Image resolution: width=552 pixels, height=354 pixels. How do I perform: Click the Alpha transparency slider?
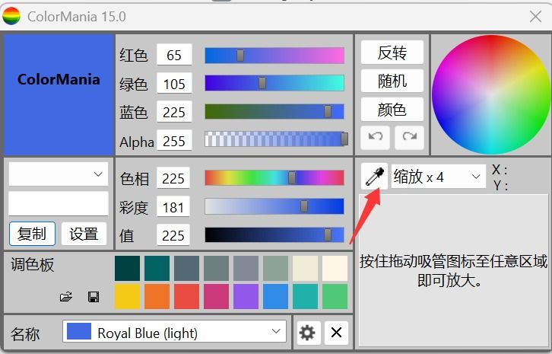point(276,139)
